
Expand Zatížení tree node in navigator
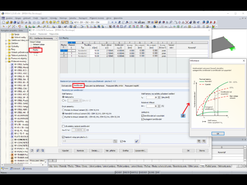[6, 43]
